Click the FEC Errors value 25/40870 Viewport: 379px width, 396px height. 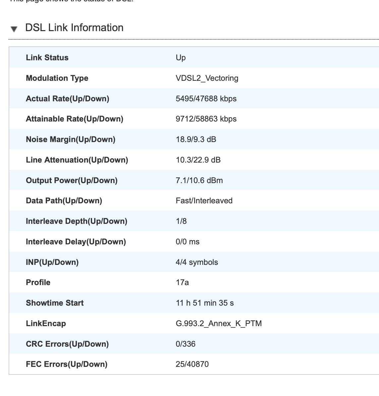(192, 364)
